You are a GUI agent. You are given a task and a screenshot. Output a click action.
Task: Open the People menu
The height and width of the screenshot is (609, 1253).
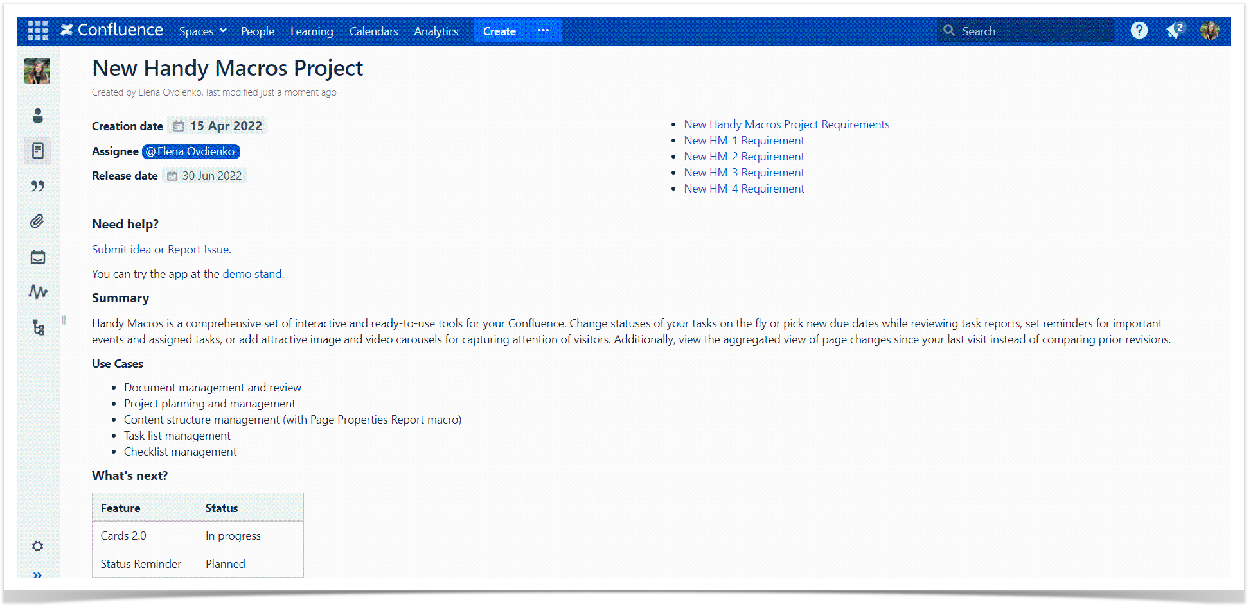pyautogui.click(x=258, y=31)
